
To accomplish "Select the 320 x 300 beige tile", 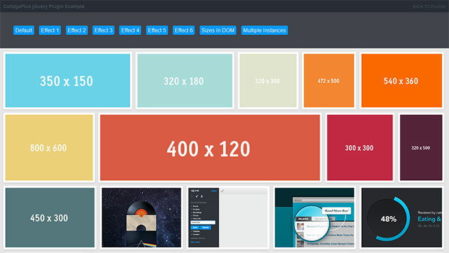I will tap(268, 81).
